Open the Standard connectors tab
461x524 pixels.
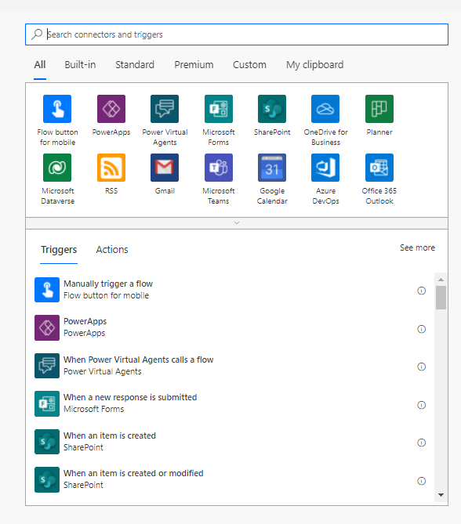point(135,65)
